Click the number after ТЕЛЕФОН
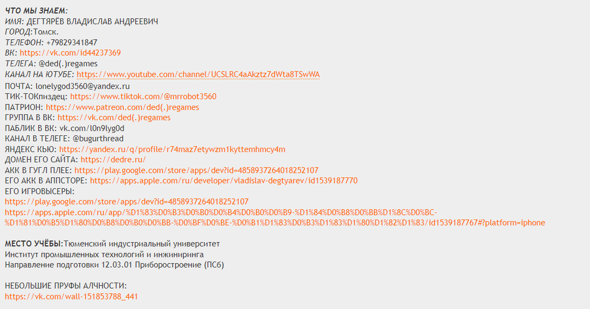Image resolution: width=590 pixels, height=309 pixels. (72, 43)
